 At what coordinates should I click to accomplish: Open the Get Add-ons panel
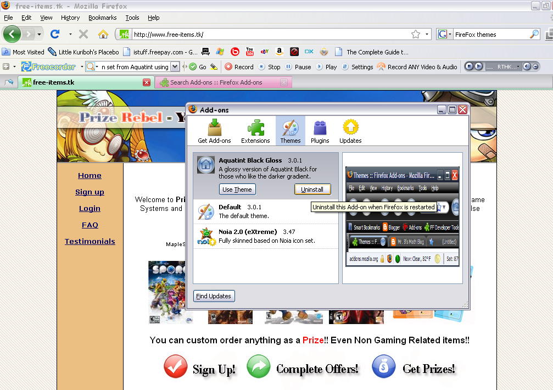click(x=213, y=131)
